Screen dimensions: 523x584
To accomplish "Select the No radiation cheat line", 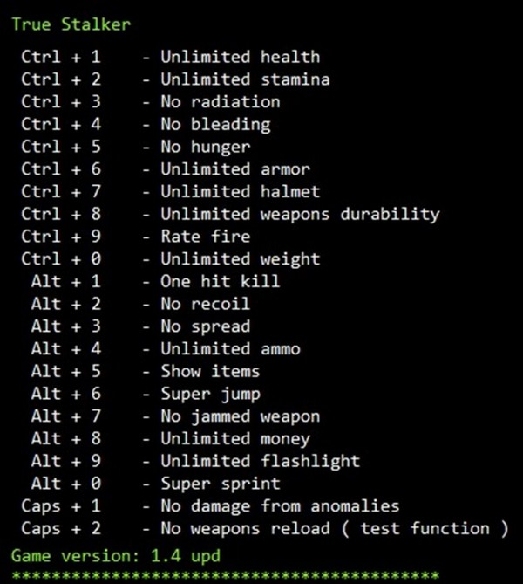I will click(220, 102).
